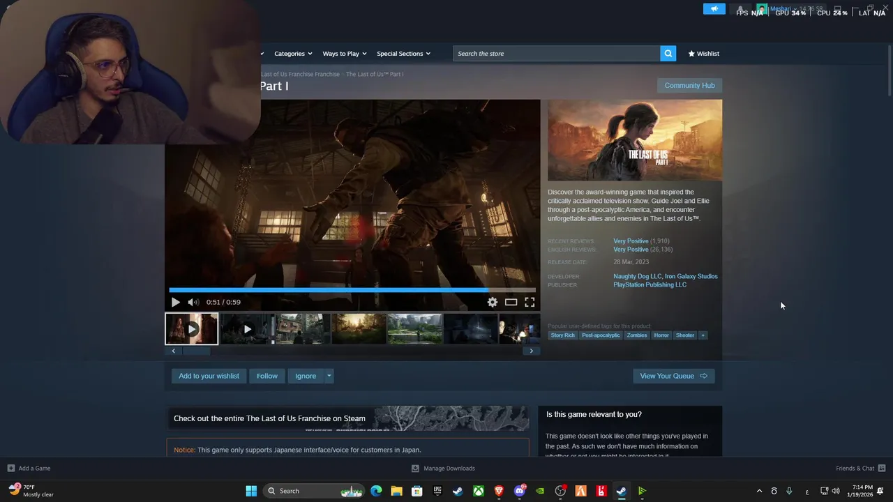The image size is (893, 502).
Task: Select the second video thumbnail
Action: coord(247,328)
